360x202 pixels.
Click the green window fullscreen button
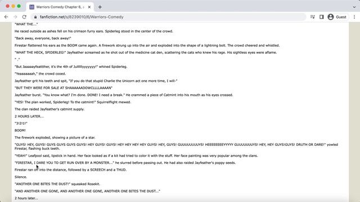(x=19, y=6)
